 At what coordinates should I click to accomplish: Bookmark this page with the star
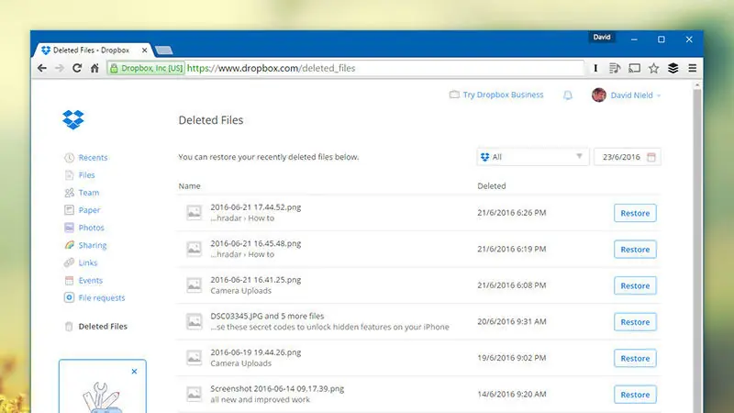[x=654, y=68]
